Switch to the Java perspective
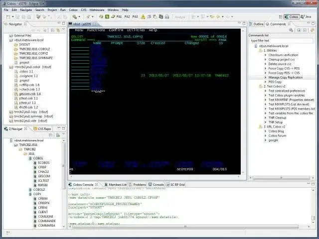This screenshot has height=239, width=319. tap(306, 16)
